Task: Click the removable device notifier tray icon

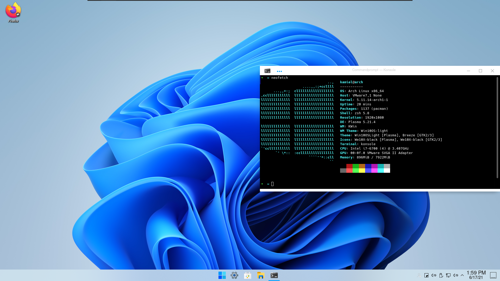Action: pos(441,275)
